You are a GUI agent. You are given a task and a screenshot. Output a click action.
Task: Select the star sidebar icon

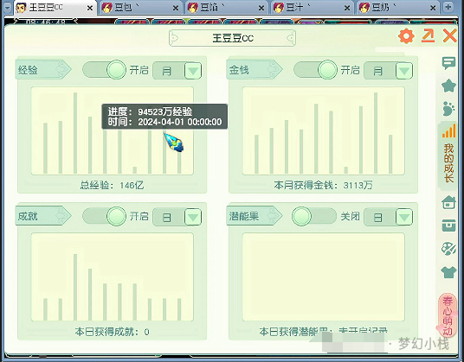(x=448, y=86)
